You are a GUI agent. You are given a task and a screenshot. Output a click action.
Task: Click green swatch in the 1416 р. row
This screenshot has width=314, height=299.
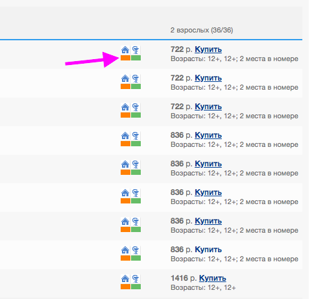[x=136, y=287]
